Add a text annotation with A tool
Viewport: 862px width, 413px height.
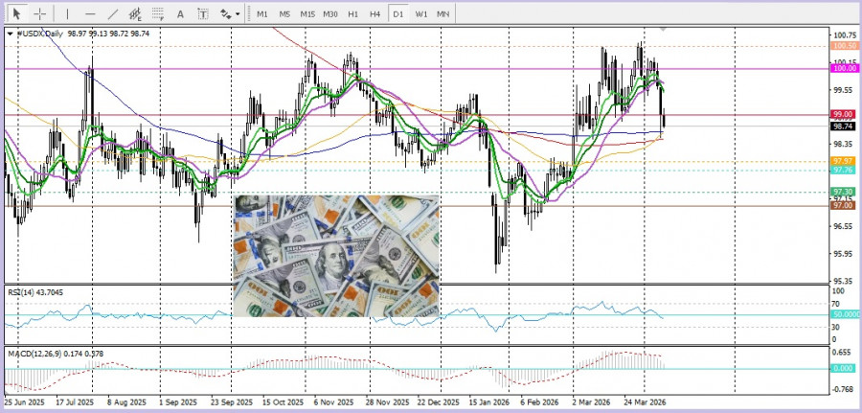181,14
